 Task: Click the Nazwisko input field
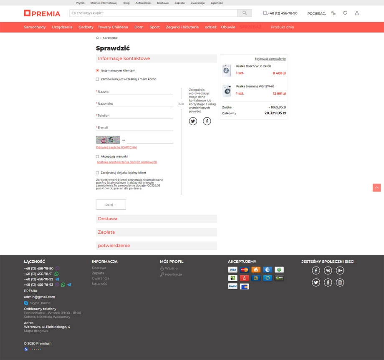click(x=134, y=103)
